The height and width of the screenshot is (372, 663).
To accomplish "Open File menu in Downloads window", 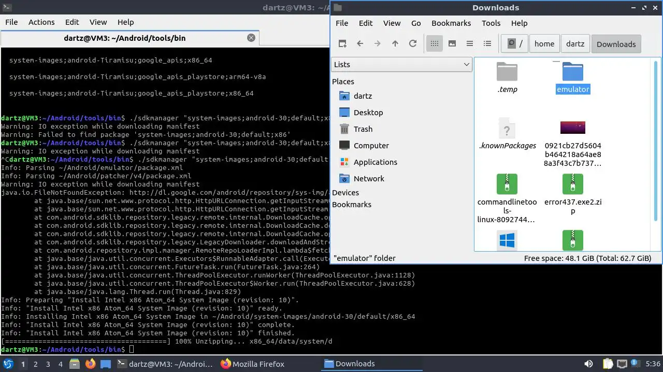I will (x=342, y=23).
